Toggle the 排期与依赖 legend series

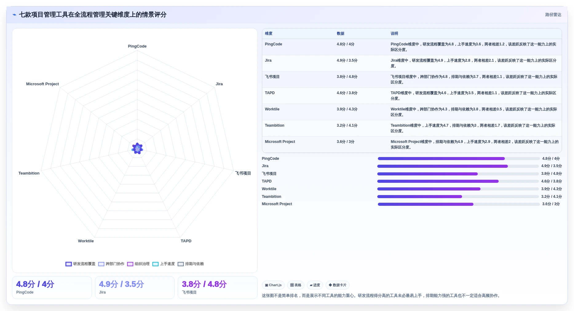[x=191, y=264]
